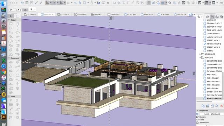Pick up parameters with the eyedropper
Image resolution: width=224 pixels, height=126 pixels.
(36, 3)
